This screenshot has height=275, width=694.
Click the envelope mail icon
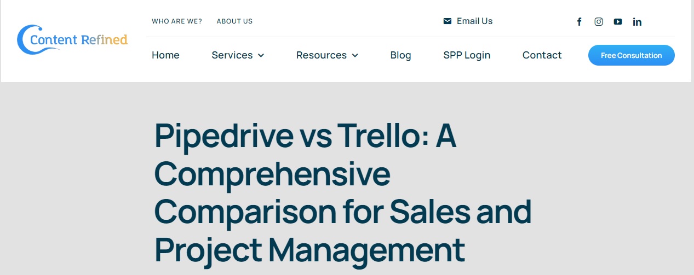(x=448, y=21)
